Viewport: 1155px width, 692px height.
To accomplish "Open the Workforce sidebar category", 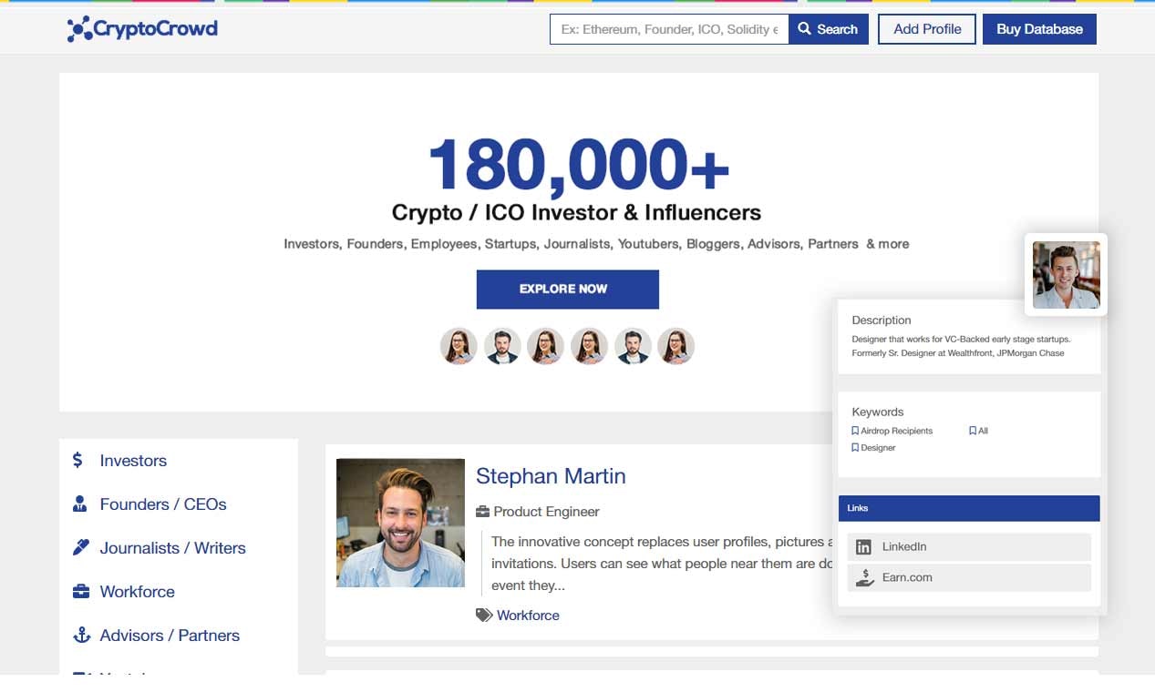I will 137,592.
